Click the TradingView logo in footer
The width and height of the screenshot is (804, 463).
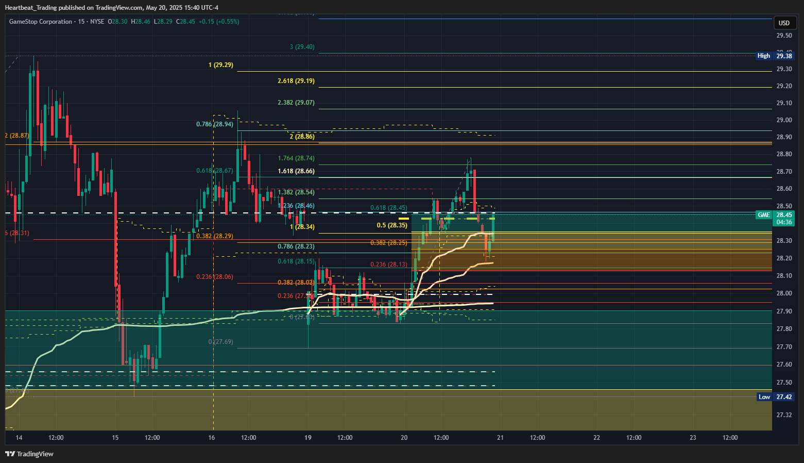click(x=29, y=454)
